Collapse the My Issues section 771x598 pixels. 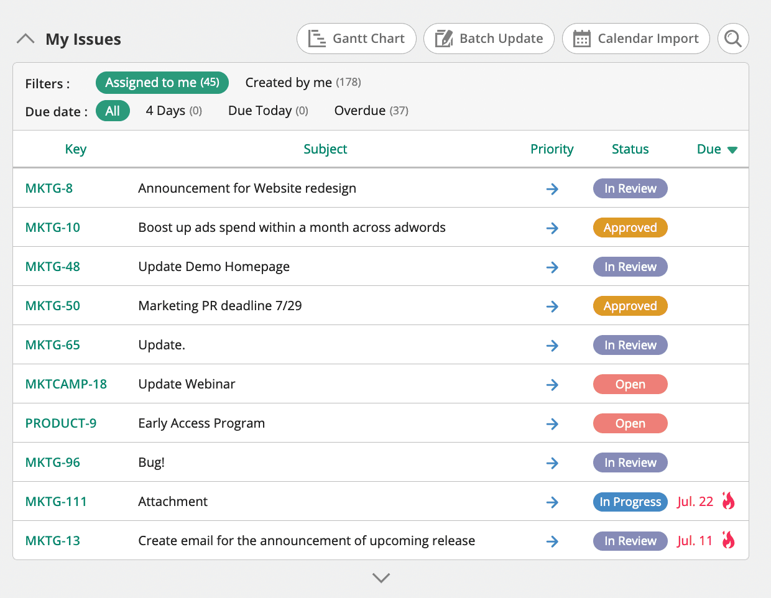[25, 39]
